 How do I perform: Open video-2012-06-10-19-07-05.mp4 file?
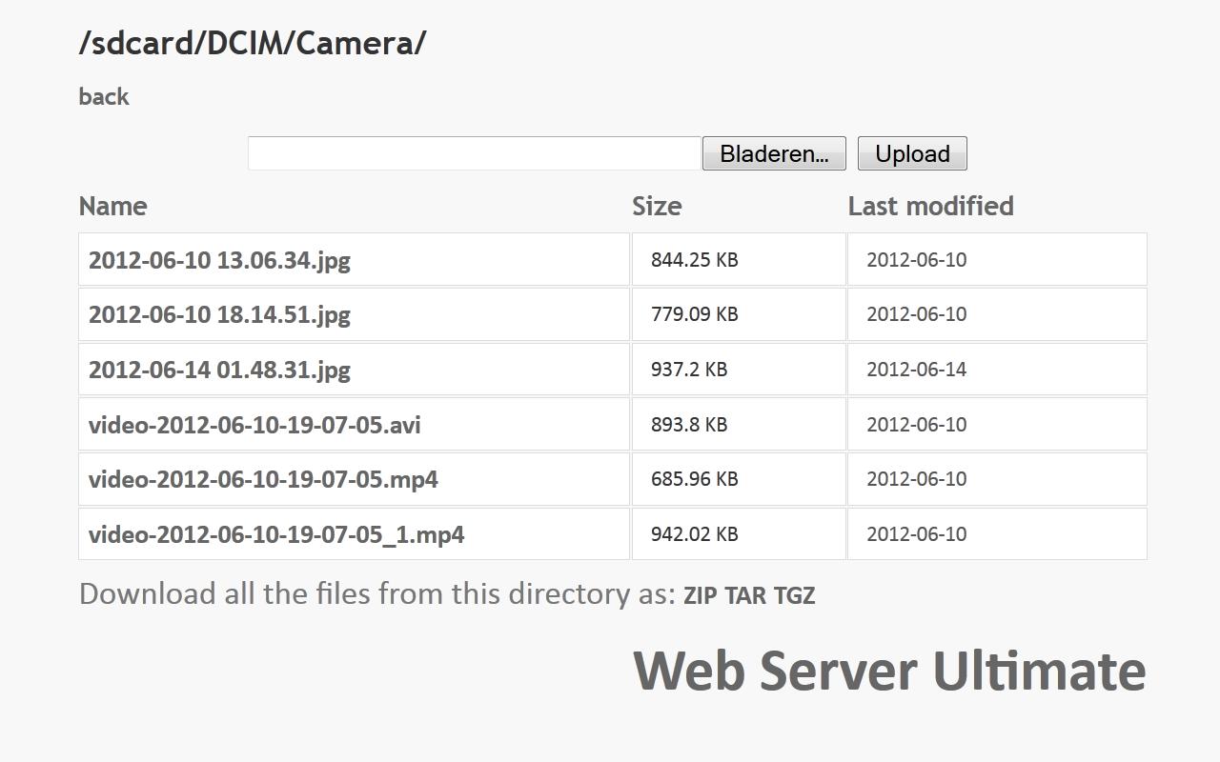[263, 479]
